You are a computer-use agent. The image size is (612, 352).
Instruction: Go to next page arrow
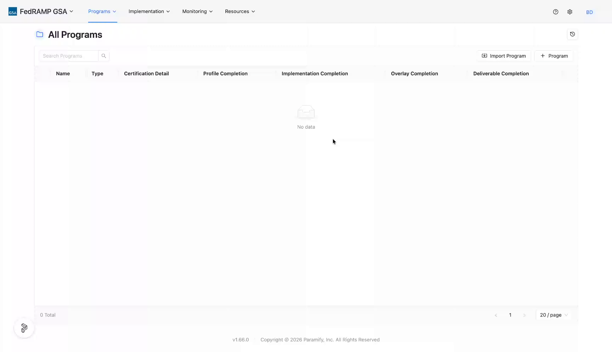[x=524, y=315]
